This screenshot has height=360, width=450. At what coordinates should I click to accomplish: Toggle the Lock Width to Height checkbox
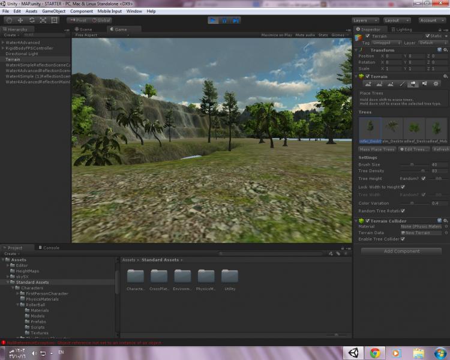click(403, 187)
